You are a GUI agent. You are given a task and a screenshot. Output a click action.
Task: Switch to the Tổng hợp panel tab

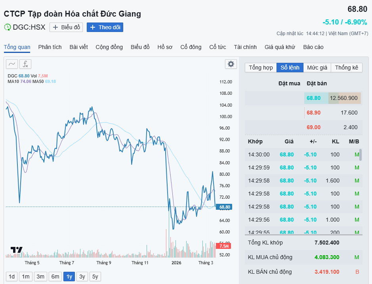tap(261, 68)
